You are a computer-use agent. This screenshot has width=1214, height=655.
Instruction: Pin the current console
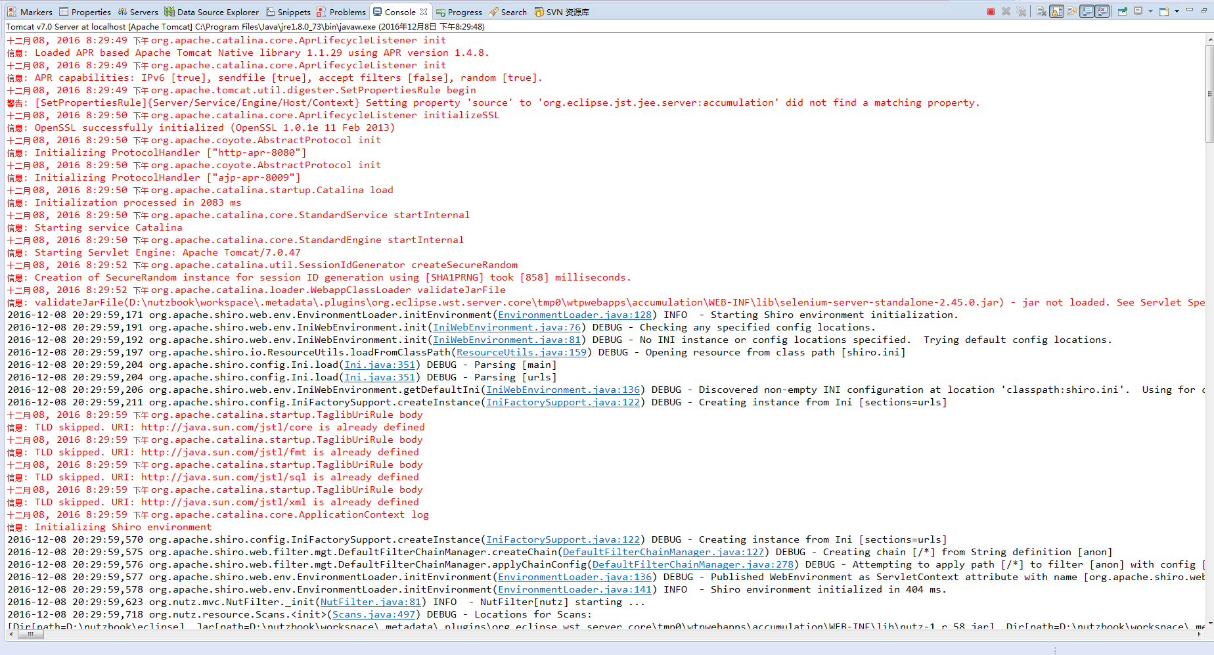coord(1123,12)
